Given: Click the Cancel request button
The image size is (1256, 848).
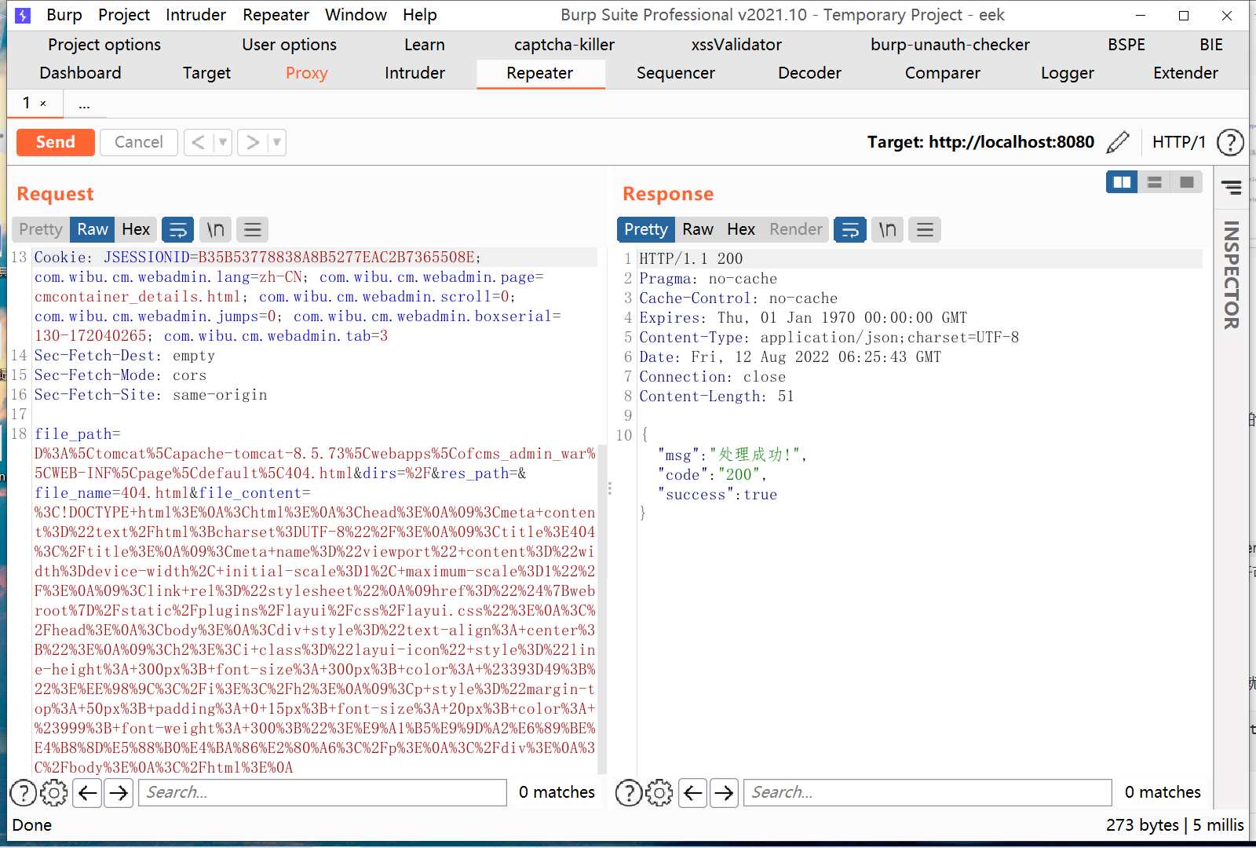Looking at the screenshot, I should pos(139,142).
